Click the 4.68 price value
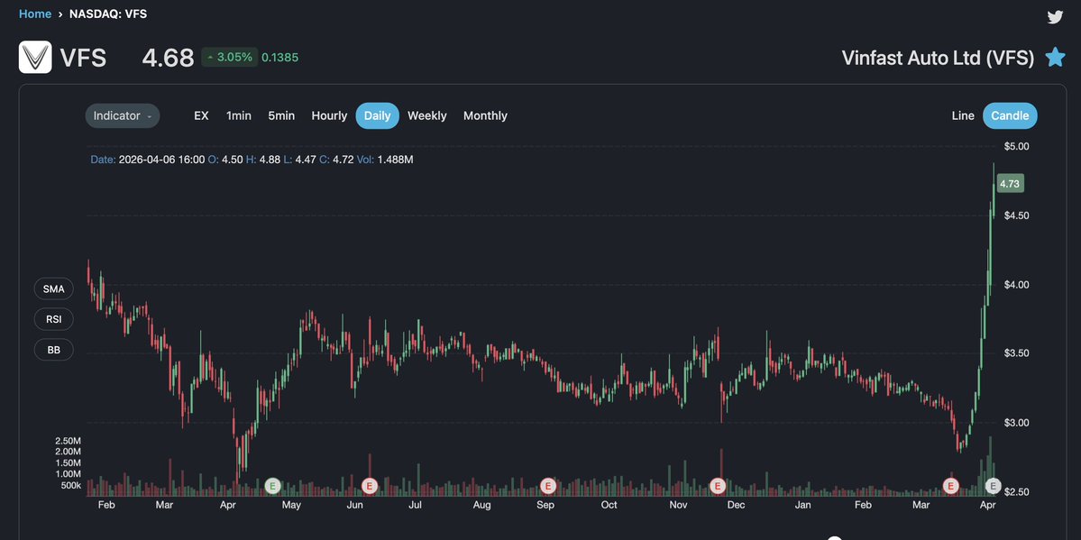This screenshot has width=1081, height=540. pos(168,58)
